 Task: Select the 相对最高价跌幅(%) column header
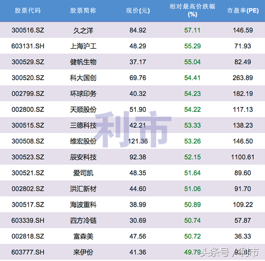(x=192, y=10)
